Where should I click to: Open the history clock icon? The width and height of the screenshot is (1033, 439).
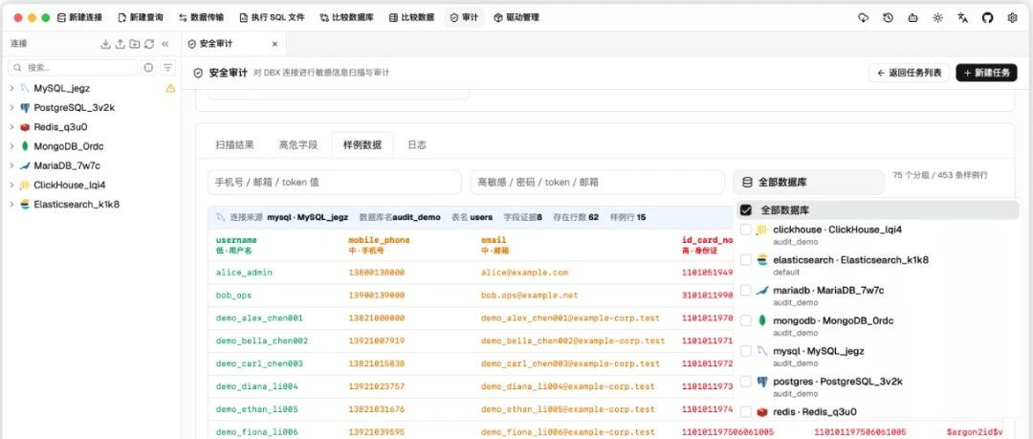(888, 18)
